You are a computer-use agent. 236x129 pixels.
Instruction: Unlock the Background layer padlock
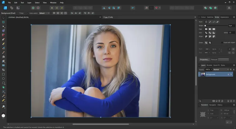coord(228,74)
